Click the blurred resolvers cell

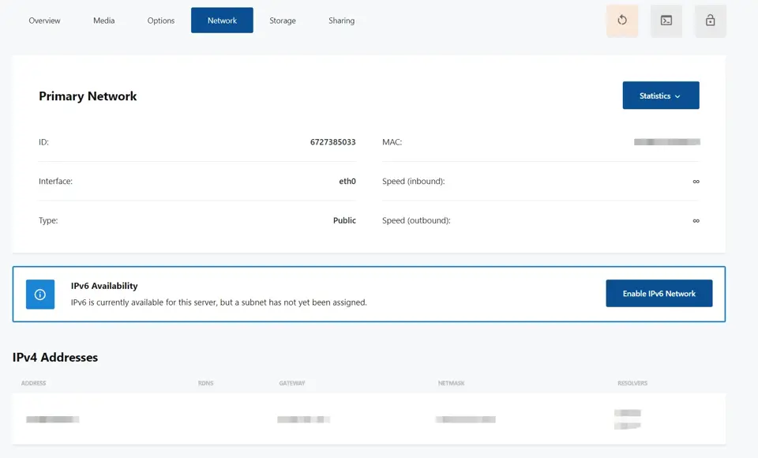coord(628,419)
